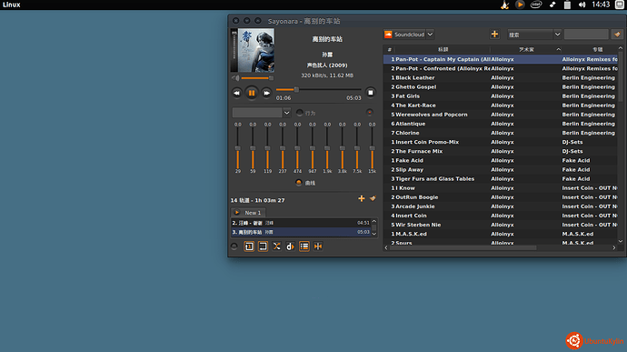Click the 119 Hz equalizer band slider

point(267,148)
